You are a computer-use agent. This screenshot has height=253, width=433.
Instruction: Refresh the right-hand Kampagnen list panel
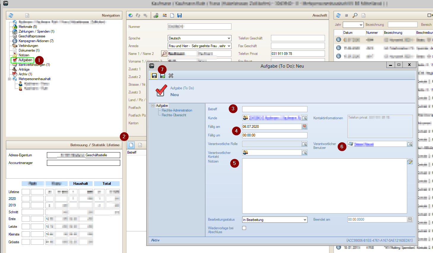point(338,15)
